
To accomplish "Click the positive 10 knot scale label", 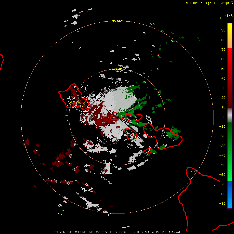I will coord(223,107).
